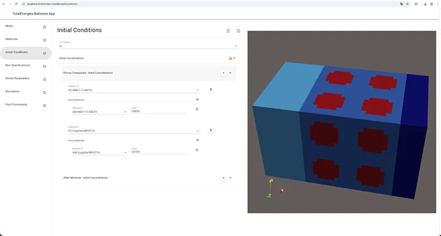
Task: Click the second file icon at heading's far right
Action: (x=238, y=31)
